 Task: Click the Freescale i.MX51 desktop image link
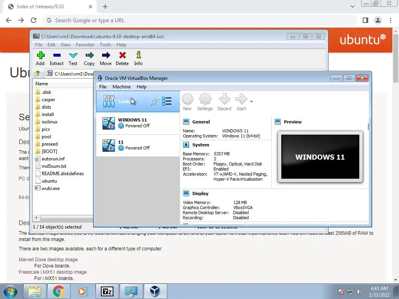pyautogui.click(x=53, y=272)
